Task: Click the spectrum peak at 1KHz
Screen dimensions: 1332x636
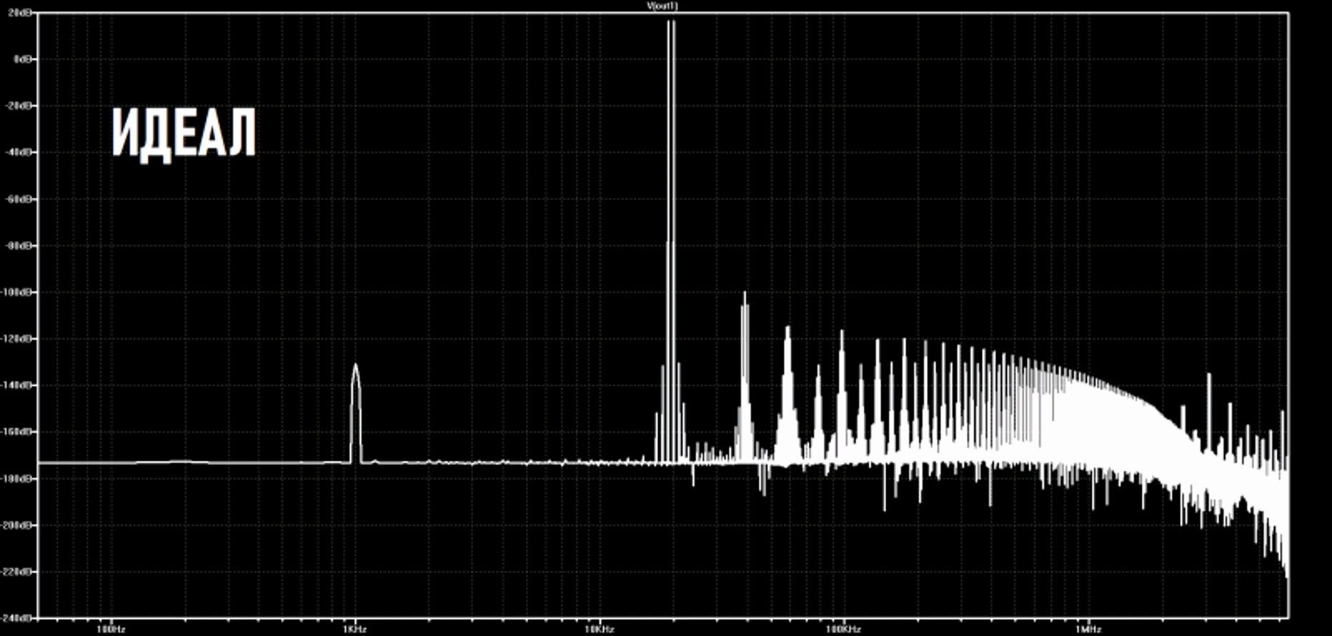Action: click(355, 413)
